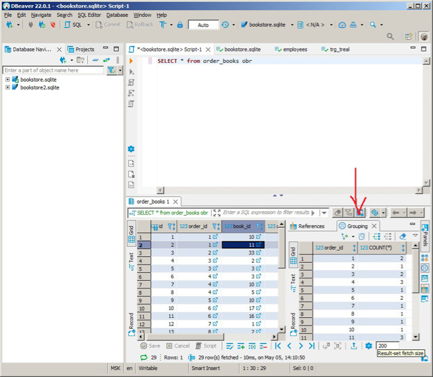Screen dimensions: 433x377
Task: Click the Disconnect red plug icon
Action: 53,25
